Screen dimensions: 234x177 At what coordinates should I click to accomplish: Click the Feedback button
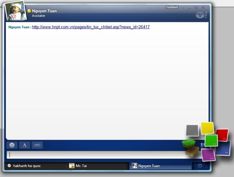point(172,7)
